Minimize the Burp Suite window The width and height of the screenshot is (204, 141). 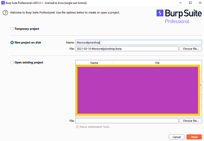tap(181, 3)
